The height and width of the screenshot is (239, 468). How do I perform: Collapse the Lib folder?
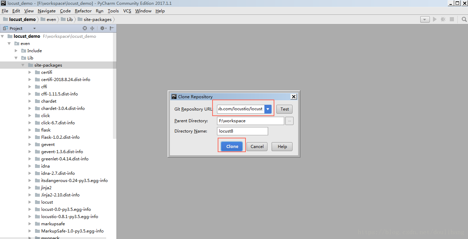16,58
